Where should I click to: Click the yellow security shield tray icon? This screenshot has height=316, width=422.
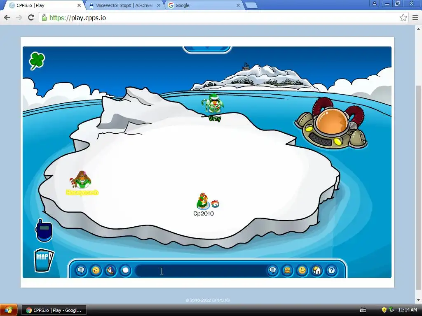click(384, 310)
